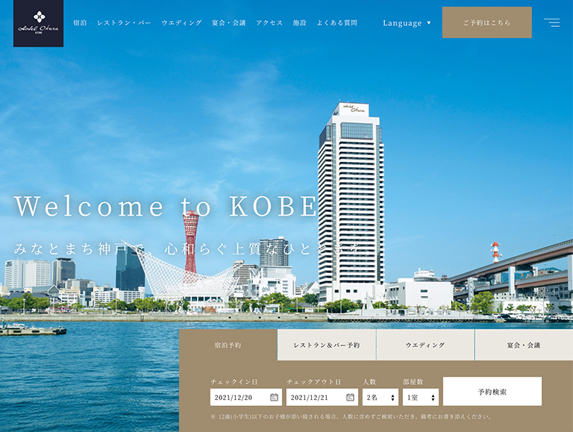Open the 部屋数 room count dropdown
The height and width of the screenshot is (432, 573).
pos(421,398)
